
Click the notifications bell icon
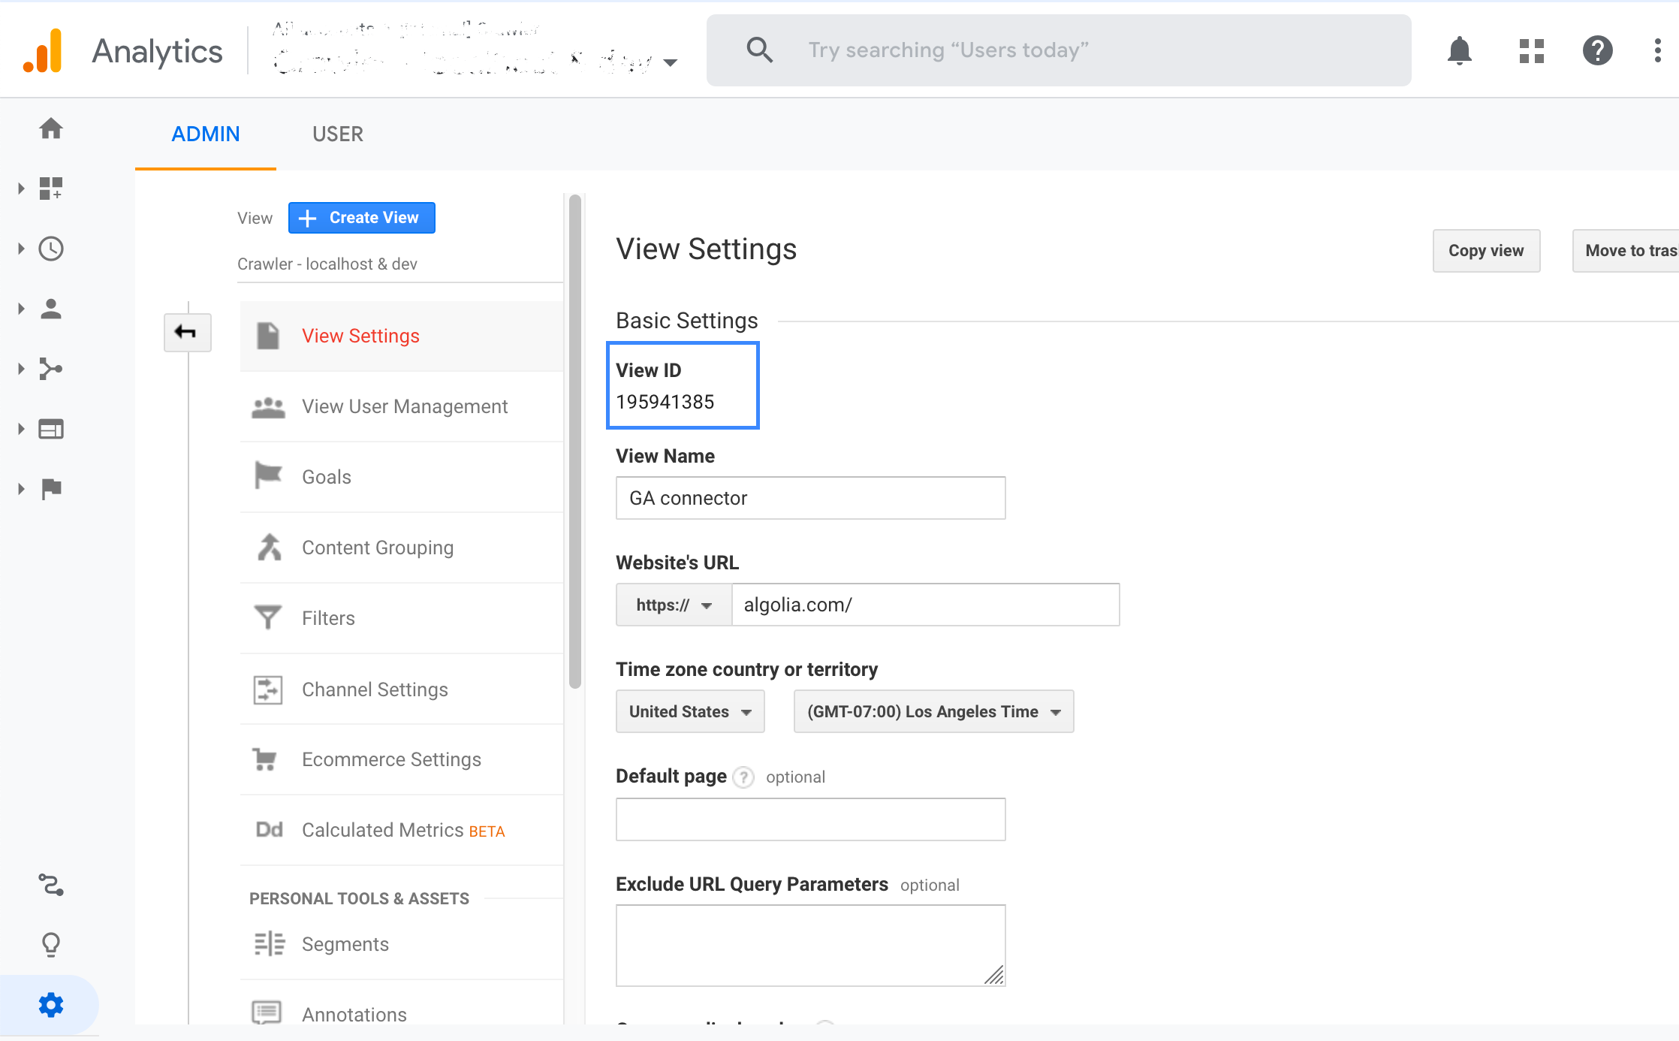(x=1460, y=49)
